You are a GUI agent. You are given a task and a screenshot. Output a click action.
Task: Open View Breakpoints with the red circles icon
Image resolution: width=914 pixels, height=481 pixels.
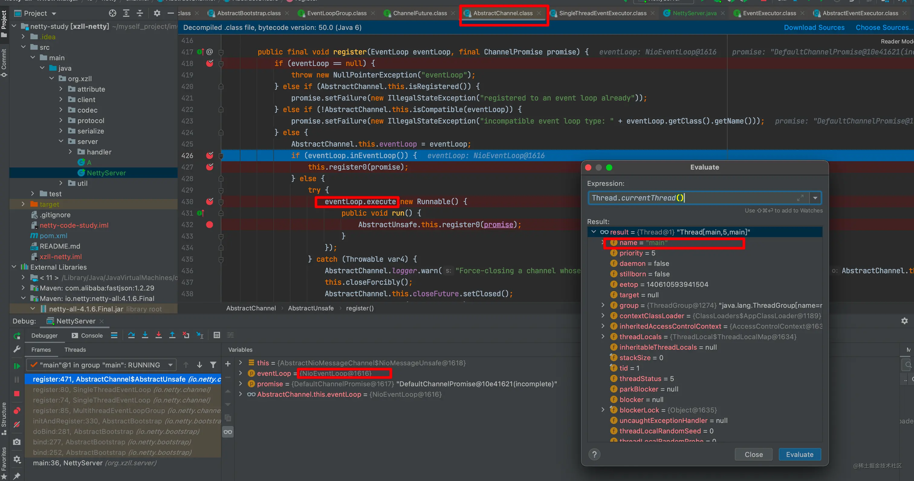click(17, 410)
